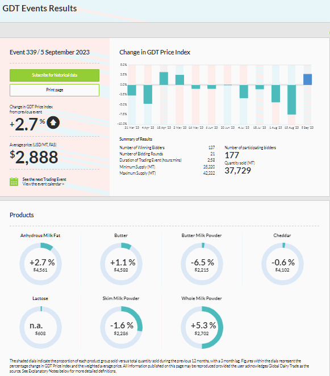Click the $608 Lactose price
Image resolution: width=330 pixels, height=376 pixels.
40,333
